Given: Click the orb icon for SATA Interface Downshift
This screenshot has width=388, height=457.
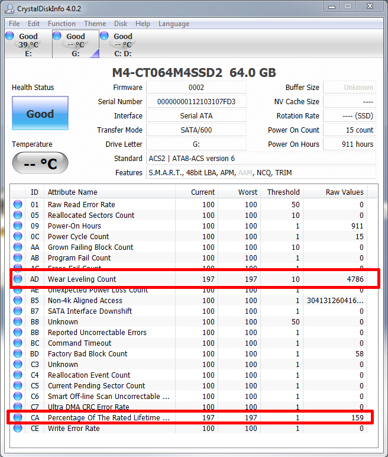Looking at the screenshot, I should 18,311.
